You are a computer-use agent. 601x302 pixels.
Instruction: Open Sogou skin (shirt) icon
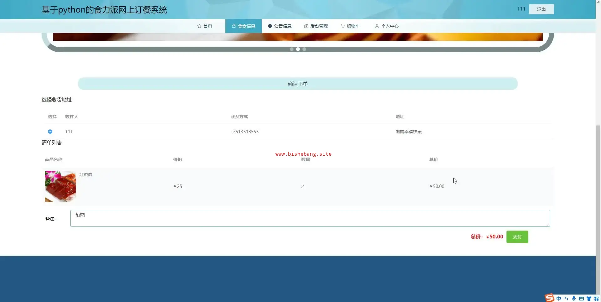click(x=589, y=299)
